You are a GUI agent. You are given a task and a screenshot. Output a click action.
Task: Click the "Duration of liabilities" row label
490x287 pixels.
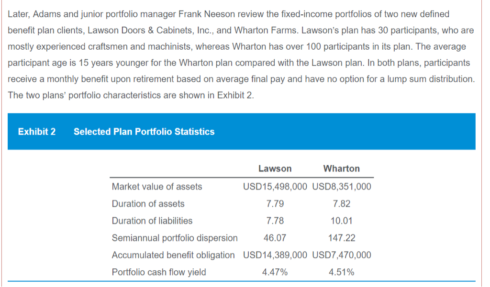(x=152, y=221)
